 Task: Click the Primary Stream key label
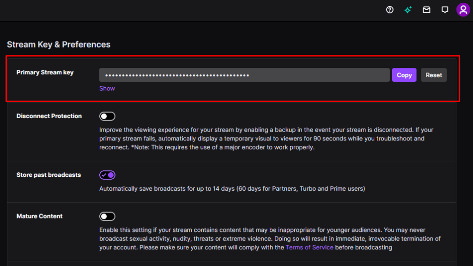coord(45,72)
